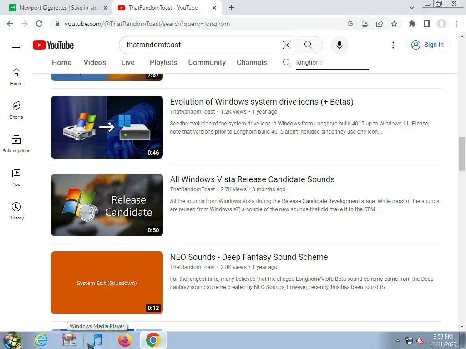Click the magnifier search button
This screenshot has width=466, height=349.
tap(309, 45)
